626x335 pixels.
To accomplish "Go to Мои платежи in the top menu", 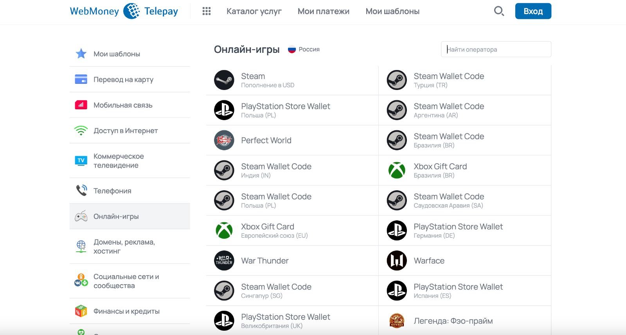I will pos(324,11).
